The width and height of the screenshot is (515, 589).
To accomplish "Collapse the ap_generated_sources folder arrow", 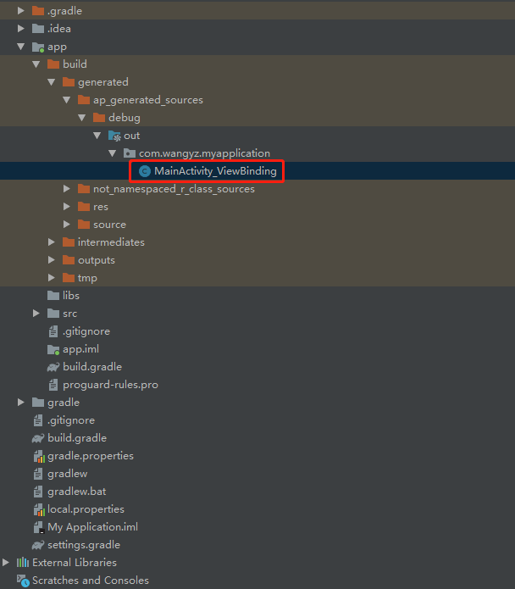I will click(67, 100).
